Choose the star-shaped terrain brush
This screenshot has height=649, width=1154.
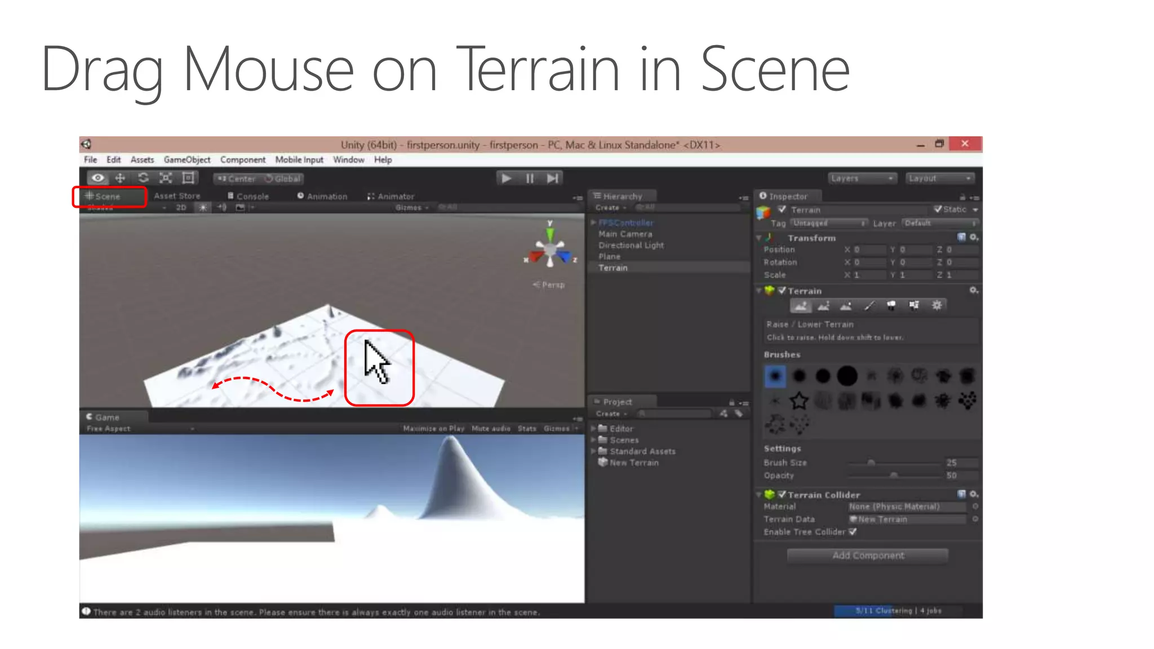pyautogui.click(x=798, y=401)
